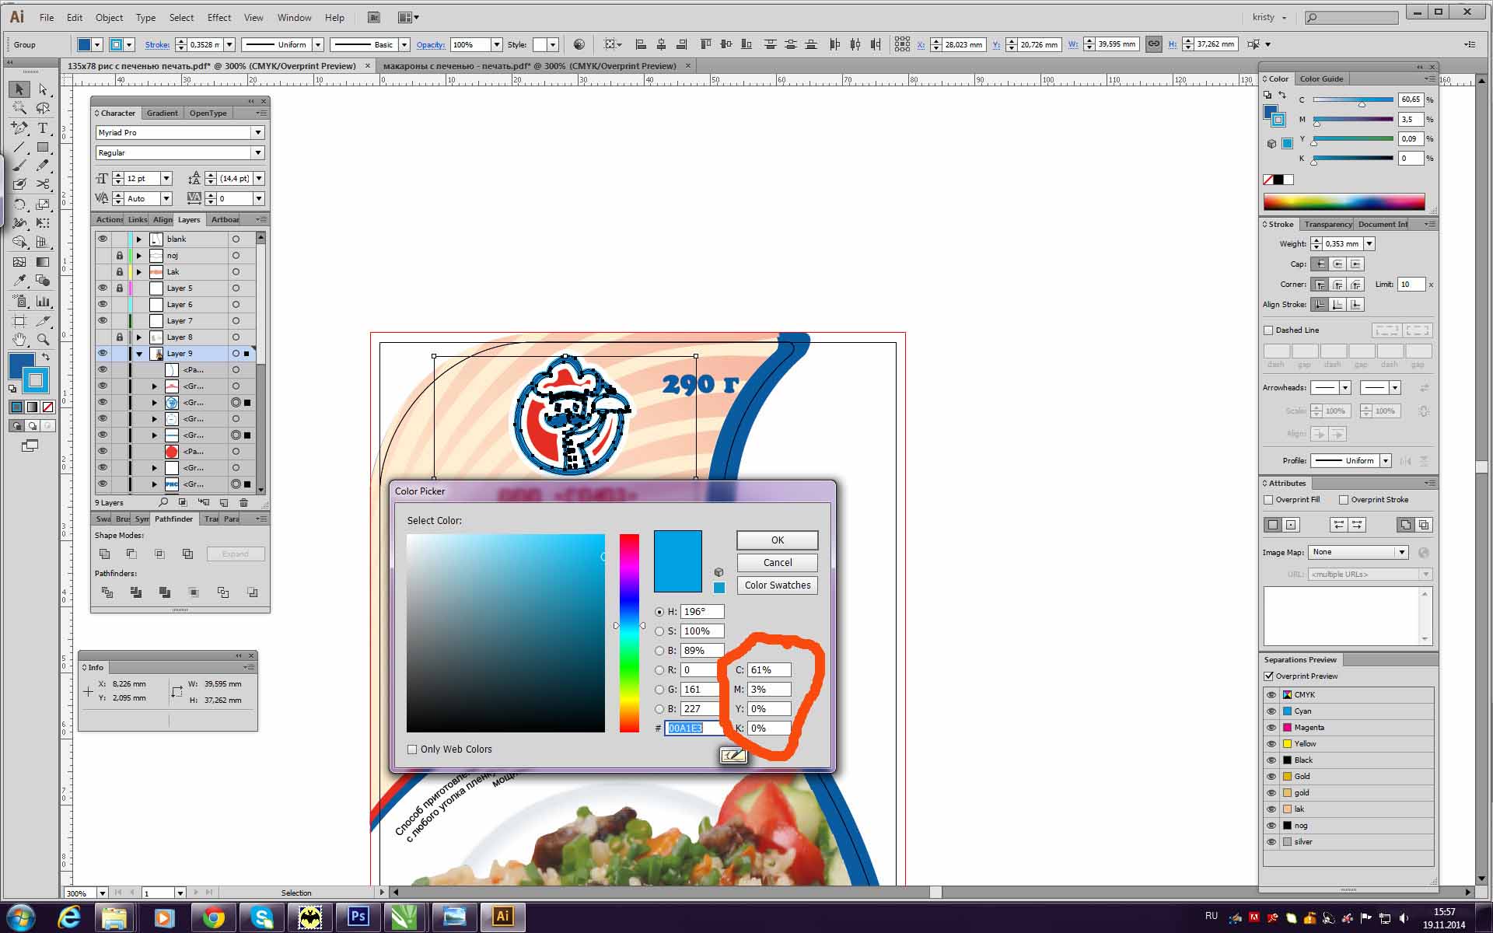This screenshot has width=1493, height=933.
Task: Click the Cyan slider in Color panel
Action: tap(1353, 100)
